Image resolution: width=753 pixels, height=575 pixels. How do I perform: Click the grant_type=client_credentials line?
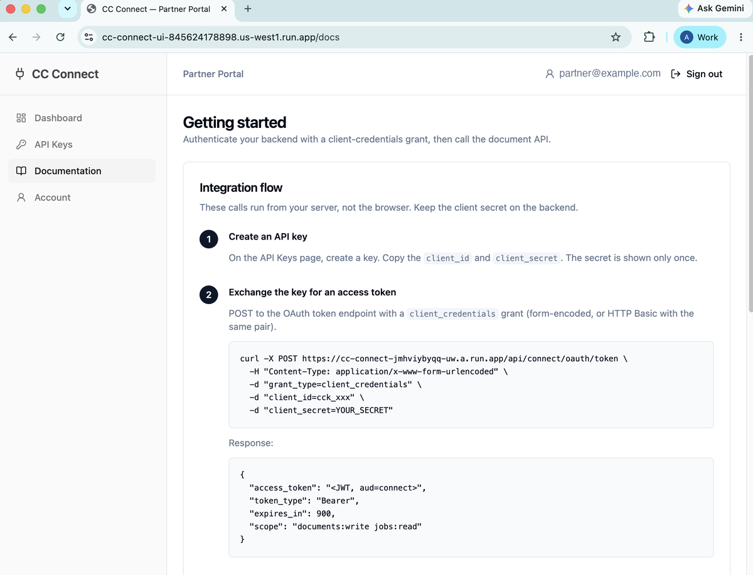(335, 384)
